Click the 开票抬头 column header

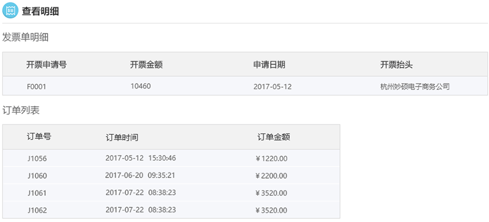click(397, 65)
